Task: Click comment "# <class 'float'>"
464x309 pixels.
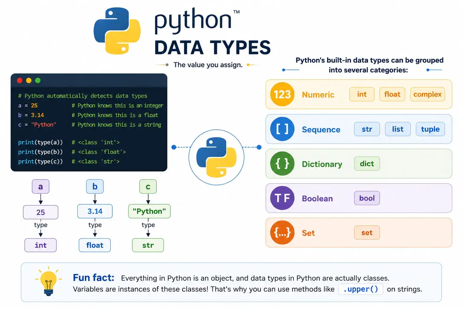Action: click(98, 152)
